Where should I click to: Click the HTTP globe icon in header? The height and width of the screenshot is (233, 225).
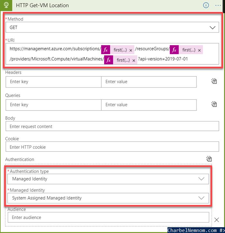[x=6, y=5]
